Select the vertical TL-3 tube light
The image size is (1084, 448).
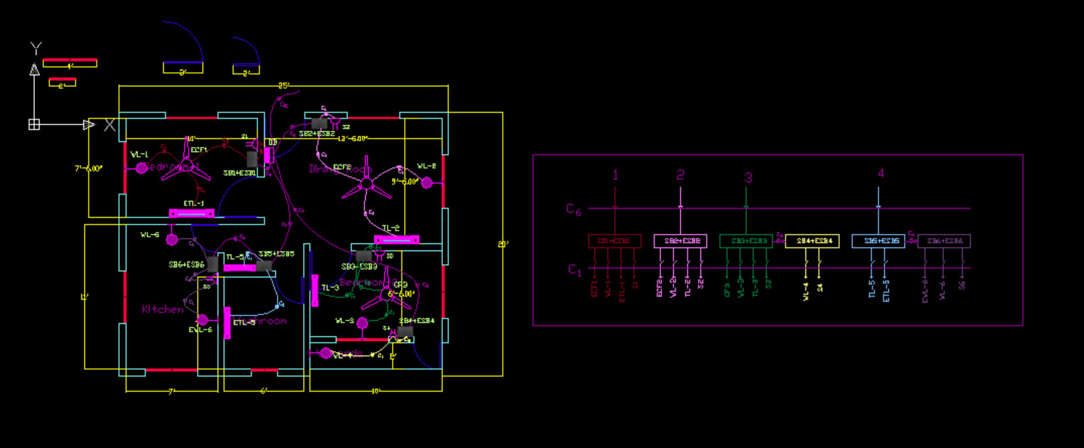point(314,290)
